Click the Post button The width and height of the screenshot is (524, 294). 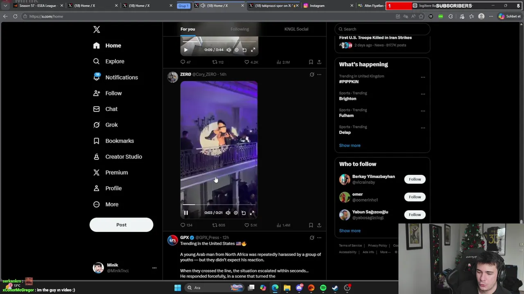[x=121, y=225]
